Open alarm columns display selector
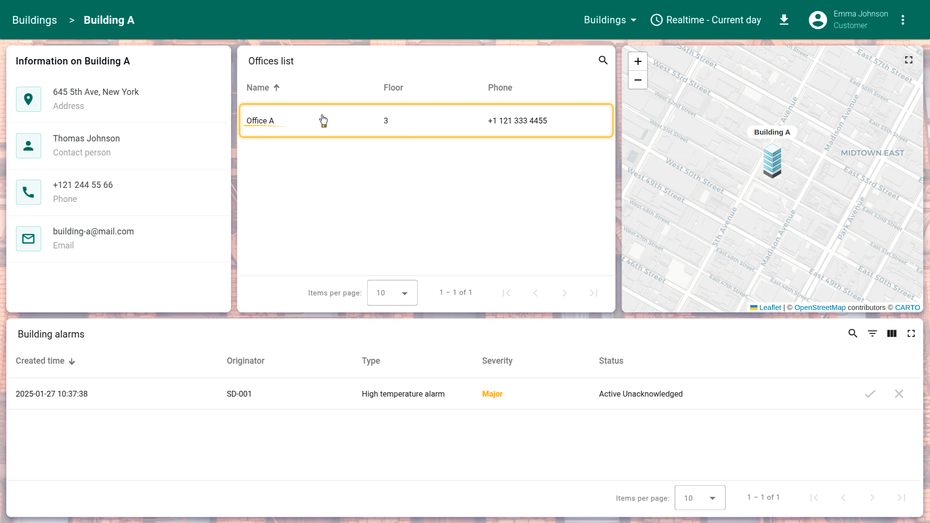This screenshot has height=523, width=930. click(891, 334)
